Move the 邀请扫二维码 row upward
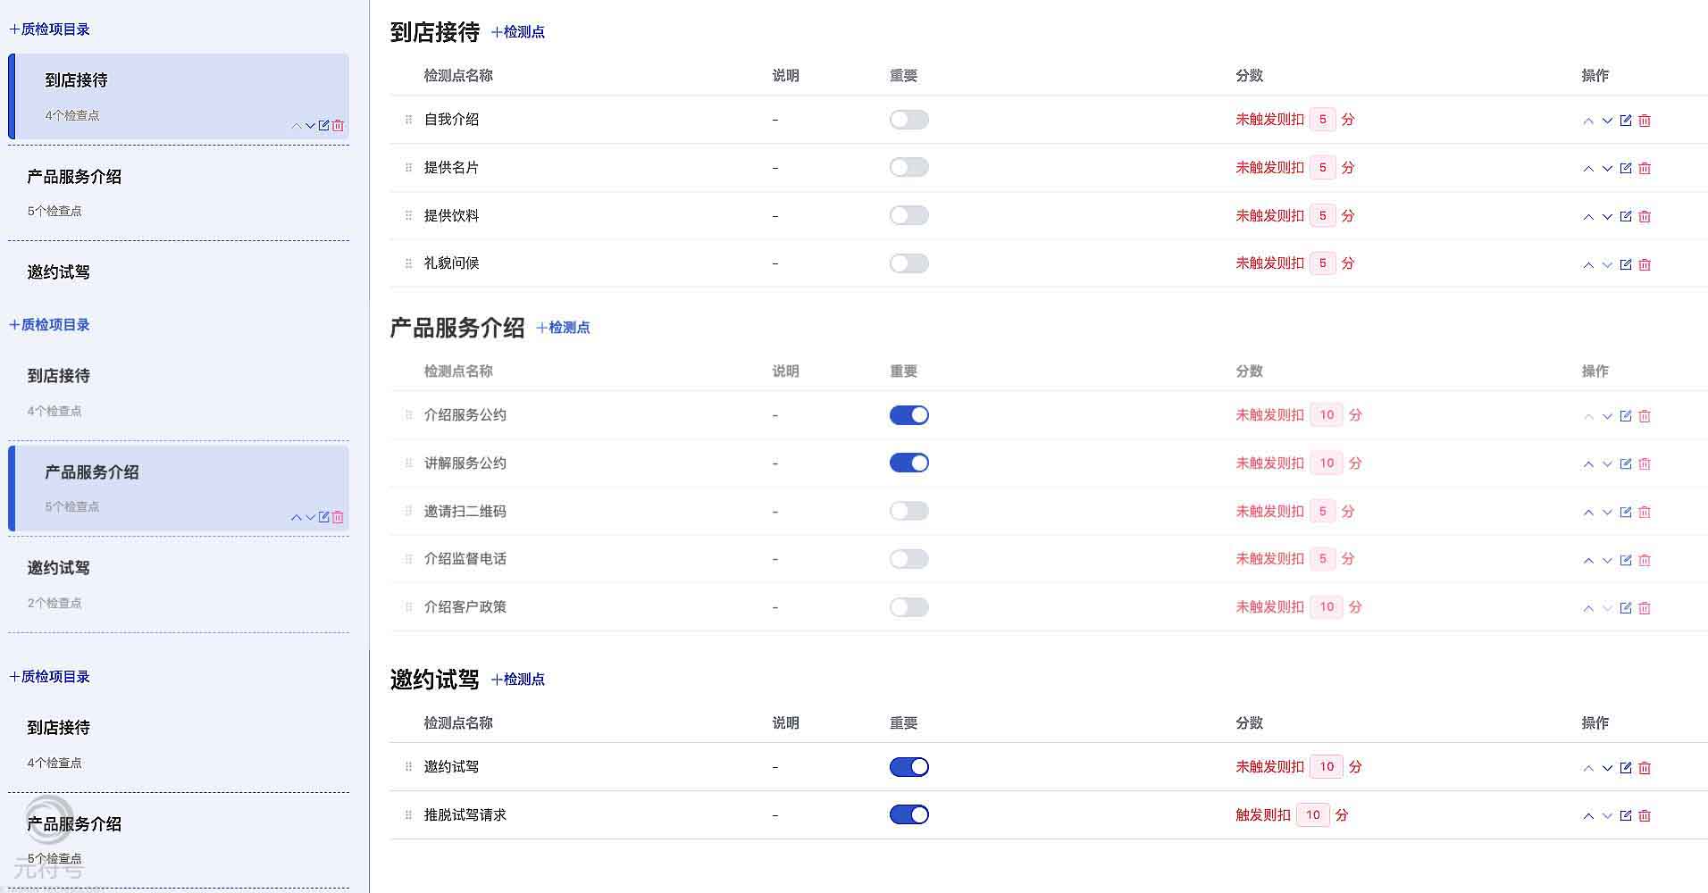The image size is (1708, 893). pyautogui.click(x=1587, y=512)
